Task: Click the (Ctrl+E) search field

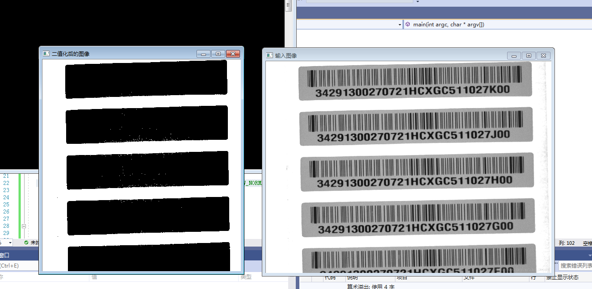Action: click(19, 265)
